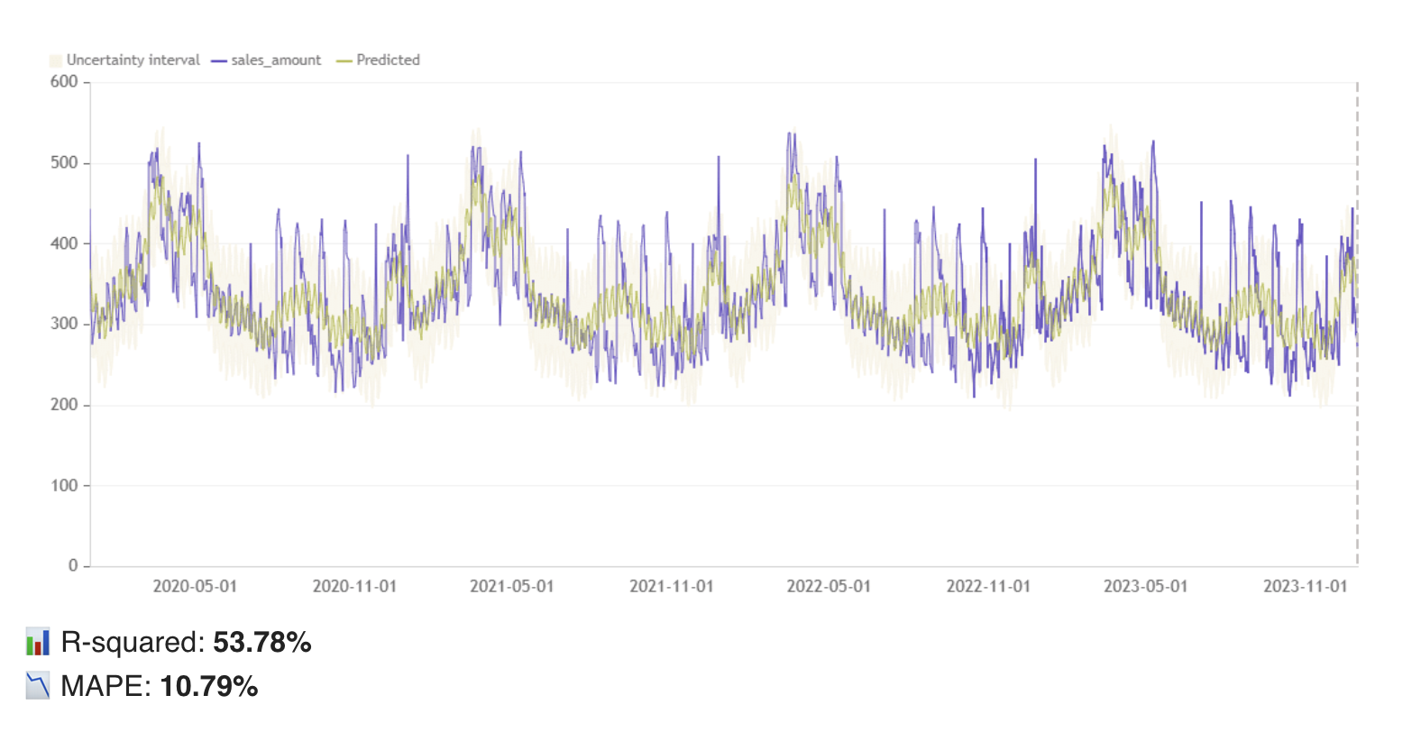Click the 2023-05-01 x-axis date label
Screen dimensions: 1412x732
[x=1146, y=587]
